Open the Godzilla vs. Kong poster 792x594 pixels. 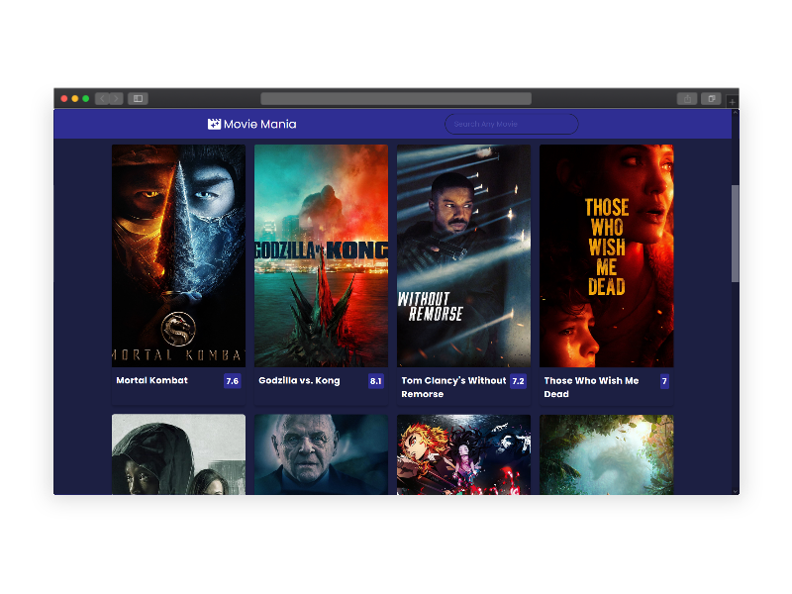click(x=321, y=256)
